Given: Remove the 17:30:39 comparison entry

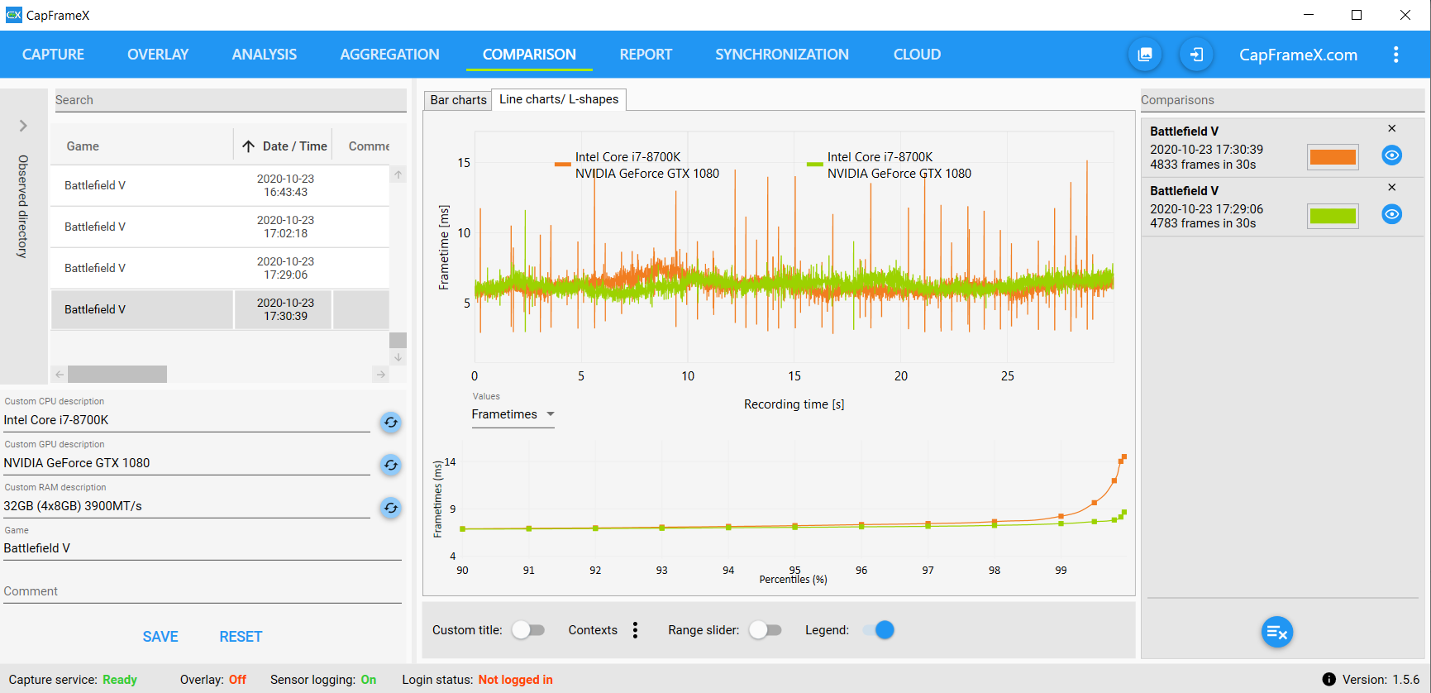Looking at the screenshot, I should pos(1392,128).
